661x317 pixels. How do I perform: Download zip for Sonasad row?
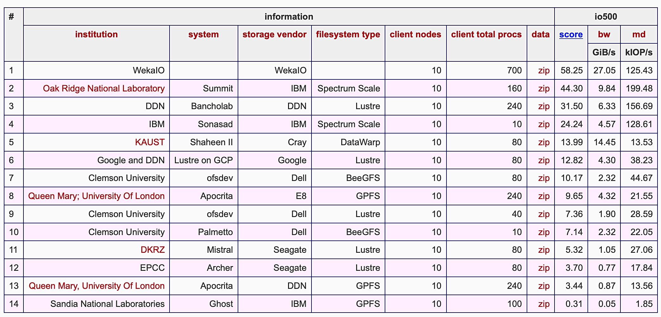tap(544, 124)
